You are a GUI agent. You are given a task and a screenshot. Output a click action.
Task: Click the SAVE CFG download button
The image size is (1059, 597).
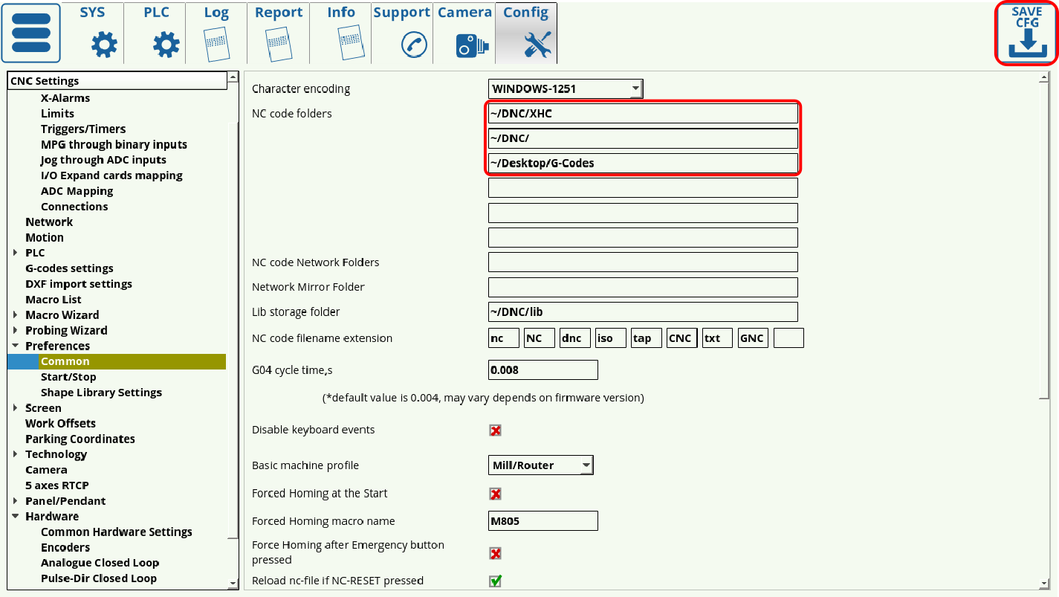[1026, 33]
